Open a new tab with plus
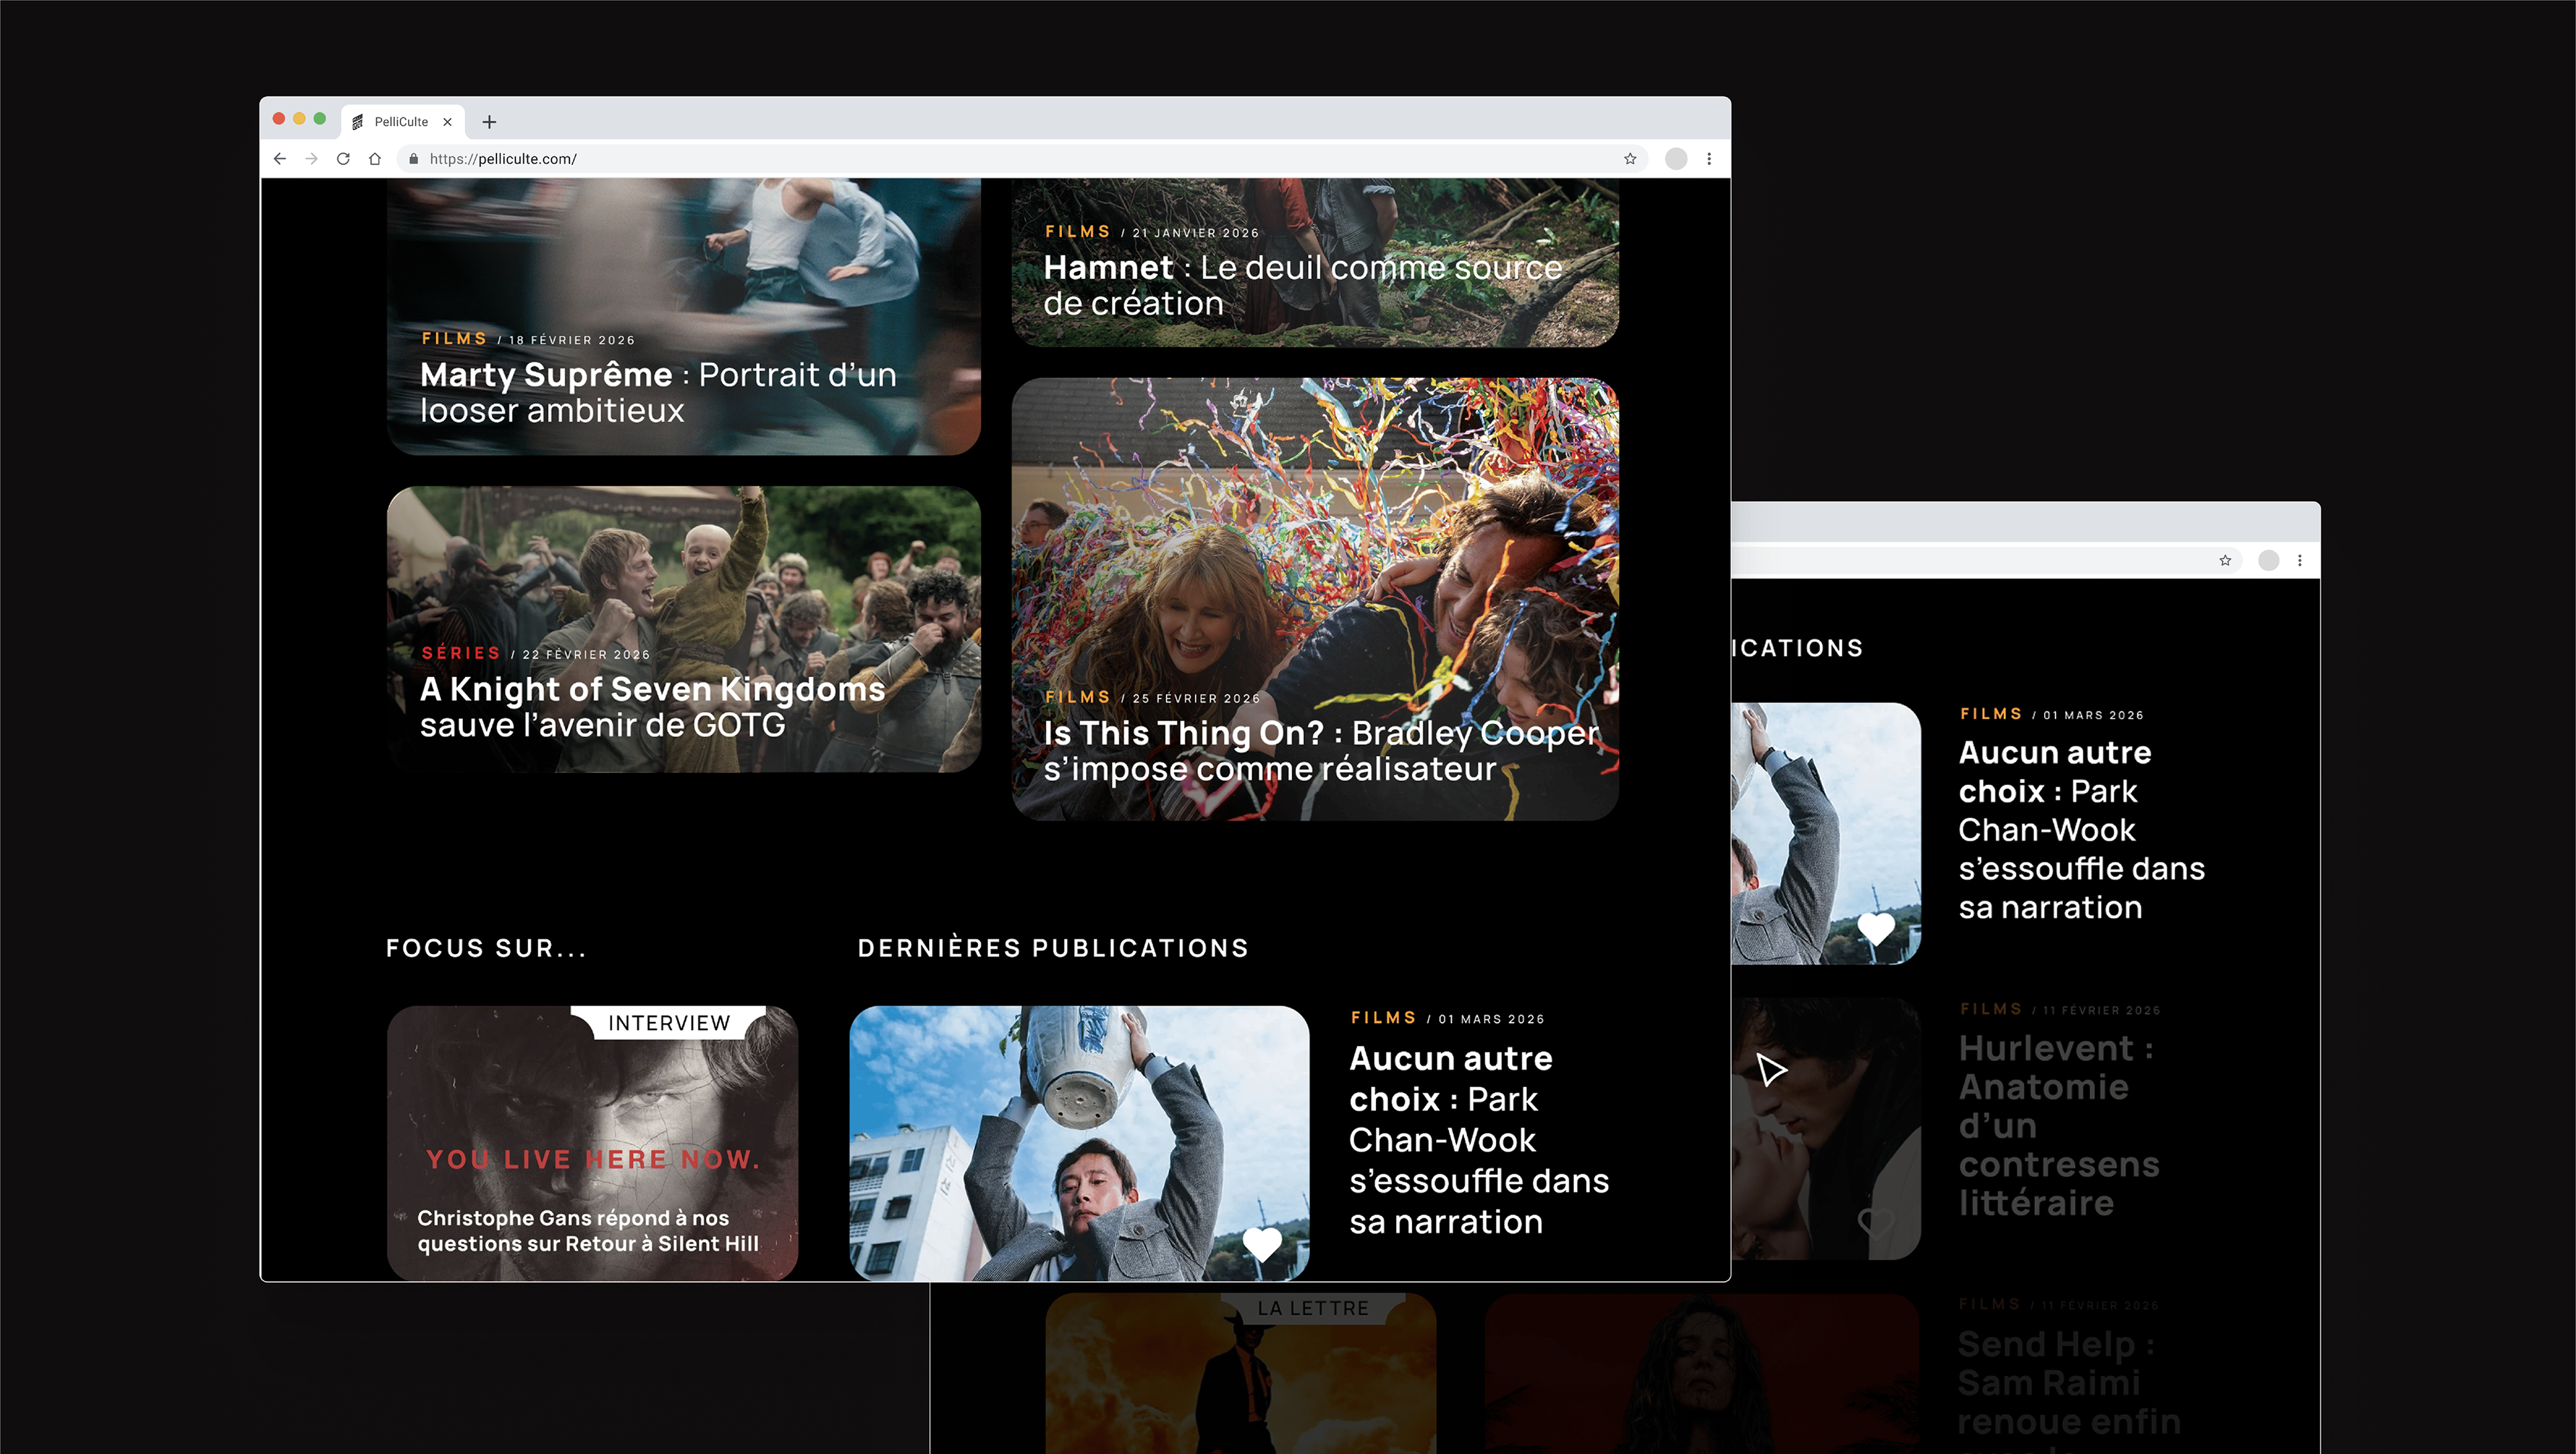The height and width of the screenshot is (1454, 2576). coord(489,122)
